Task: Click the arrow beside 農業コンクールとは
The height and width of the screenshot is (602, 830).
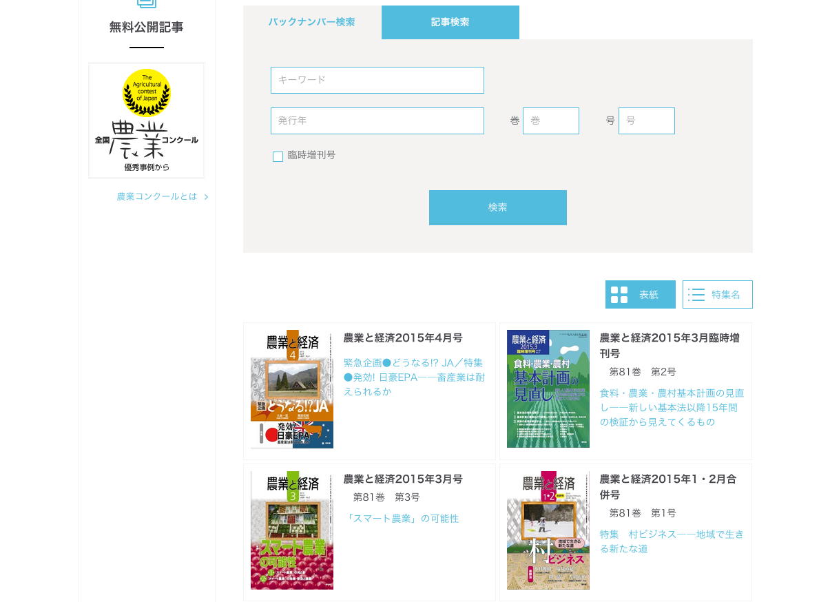Action: click(x=206, y=197)
